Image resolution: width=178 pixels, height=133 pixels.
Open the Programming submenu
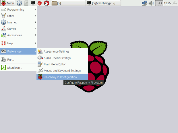click(x=18, y=9)
